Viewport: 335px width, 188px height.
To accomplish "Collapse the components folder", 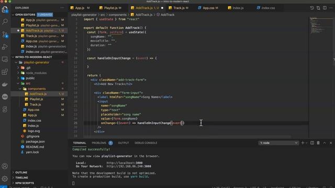I will coord(20,89).
